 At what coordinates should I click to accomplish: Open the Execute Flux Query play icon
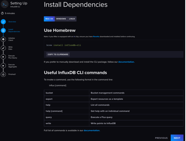coord(3,57)
